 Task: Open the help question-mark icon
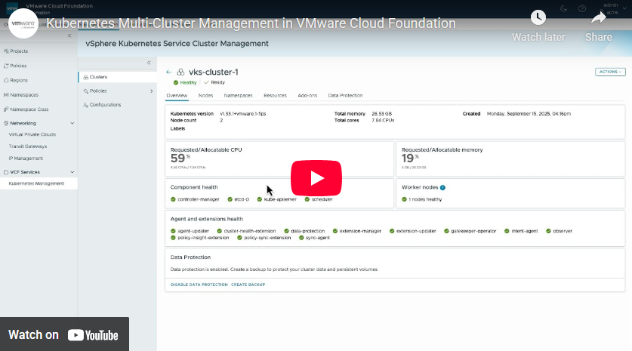(x=582, y=8)
